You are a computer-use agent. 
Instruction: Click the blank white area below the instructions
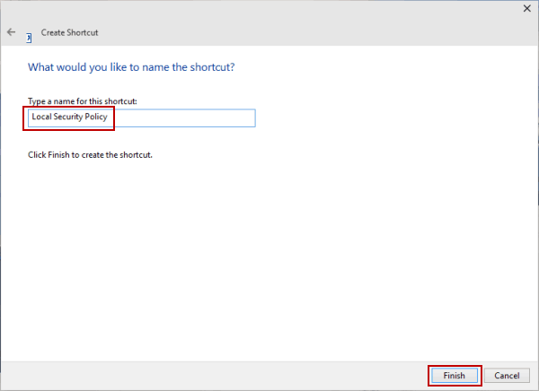(x=269, y=260)
